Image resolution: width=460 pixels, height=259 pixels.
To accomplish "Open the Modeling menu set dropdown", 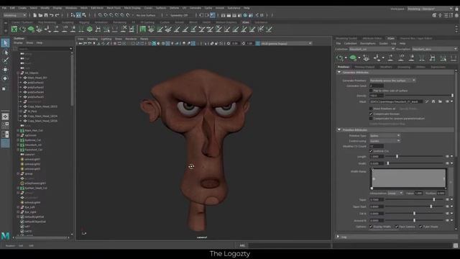I will [x=15, y=15].
